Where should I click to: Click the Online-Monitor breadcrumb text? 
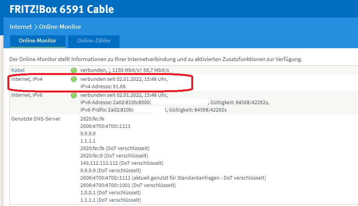coord(60,27)
